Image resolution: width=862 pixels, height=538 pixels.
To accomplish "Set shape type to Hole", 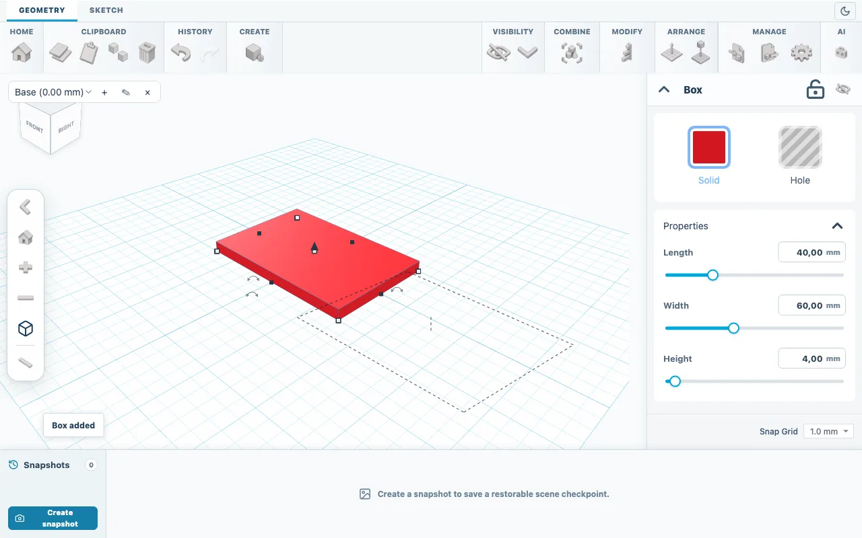I will [800, 147].
